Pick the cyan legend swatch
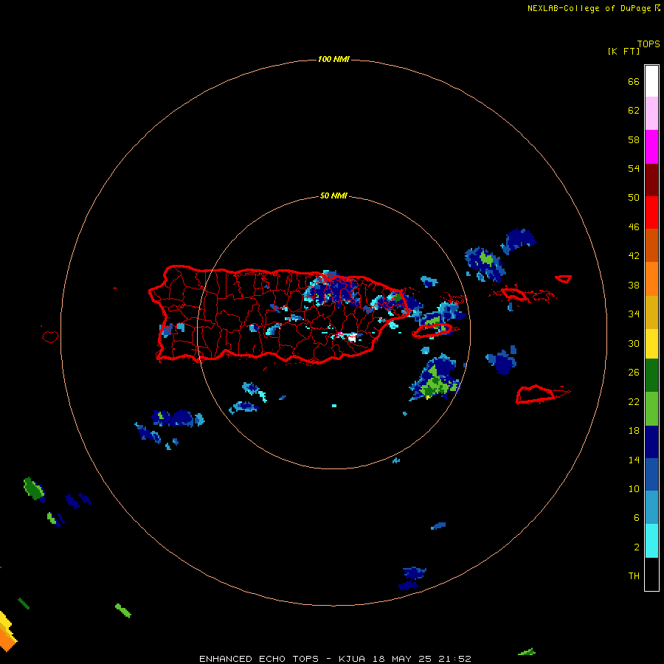The width and height of the screenshot is (664, 664). point(651,541)
